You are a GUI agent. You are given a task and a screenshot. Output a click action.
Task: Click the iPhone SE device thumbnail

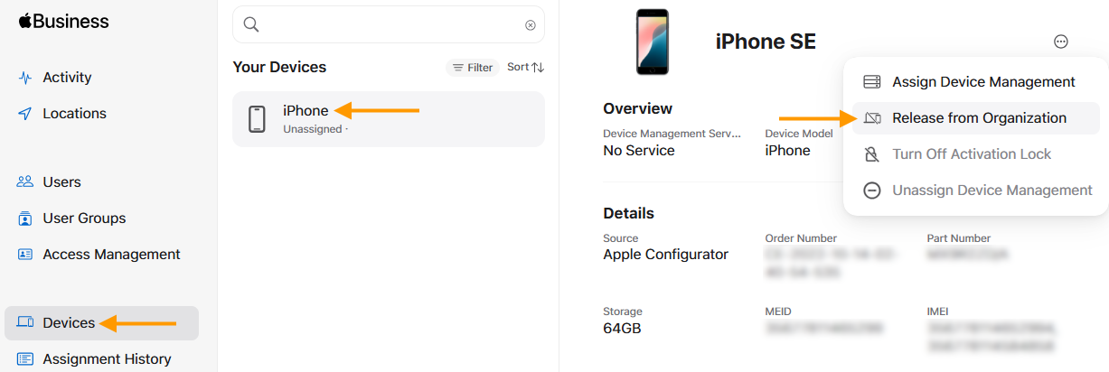653,42
